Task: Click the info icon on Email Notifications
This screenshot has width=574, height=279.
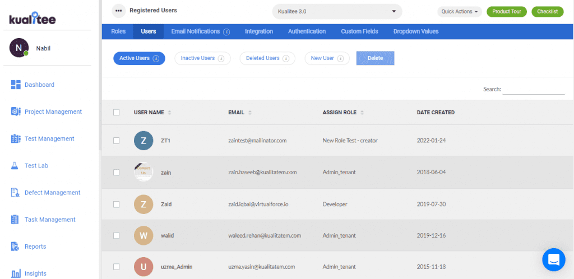Action: [x=226, y=32]
